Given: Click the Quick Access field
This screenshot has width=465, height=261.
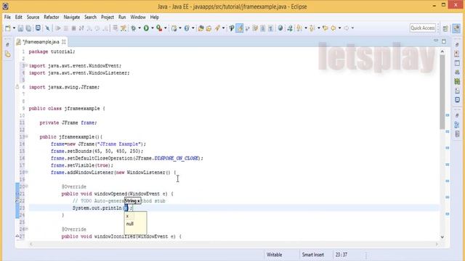Looking at the screenshot, I should click(x=423, y=28).
